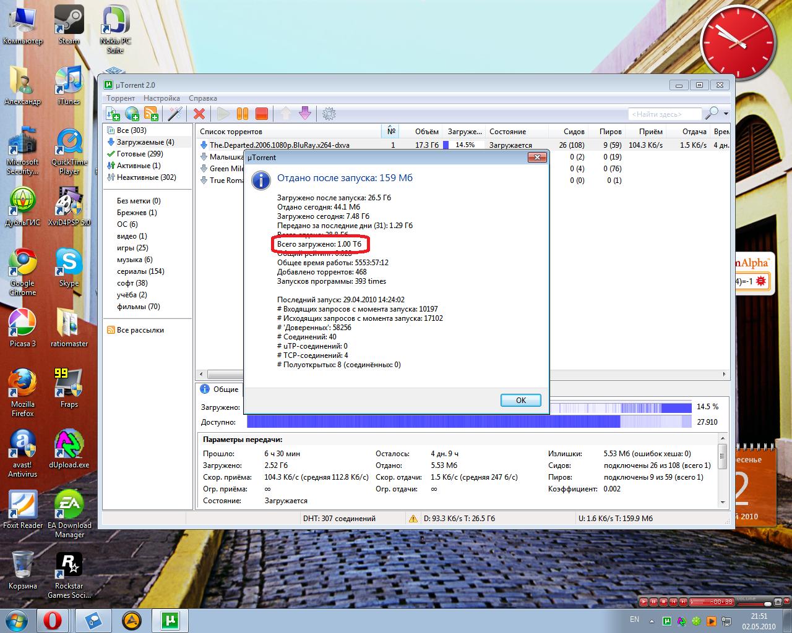Select the 'Активные (1)' category

(134, 166)
